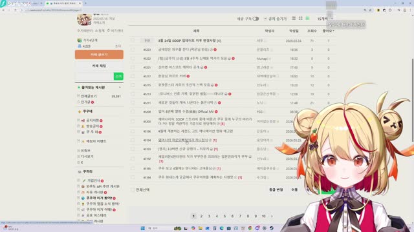Viewport: 414px width, 232px height.
Task: Check the 전체선택 select-all checkbox
Action: [133, 189]
